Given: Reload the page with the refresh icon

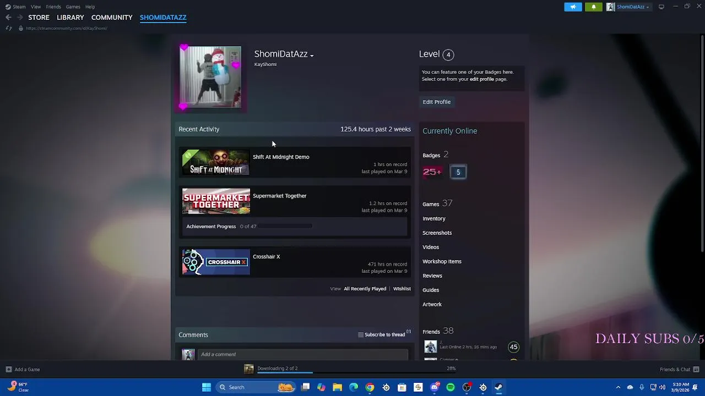Looking at the screenshot, I should coord(8,28).
